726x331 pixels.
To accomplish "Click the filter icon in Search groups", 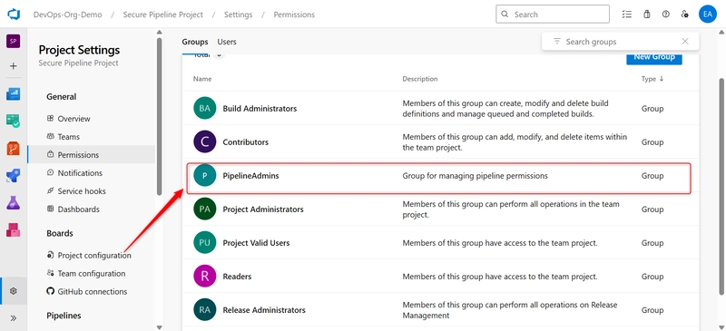I will point(557,41).
